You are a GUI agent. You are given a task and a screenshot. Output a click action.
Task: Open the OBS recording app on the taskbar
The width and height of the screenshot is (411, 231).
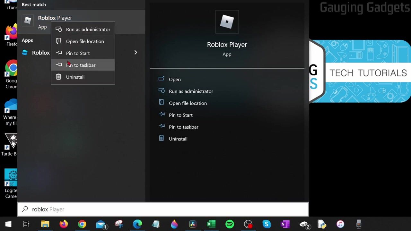[x=248, y=224]
